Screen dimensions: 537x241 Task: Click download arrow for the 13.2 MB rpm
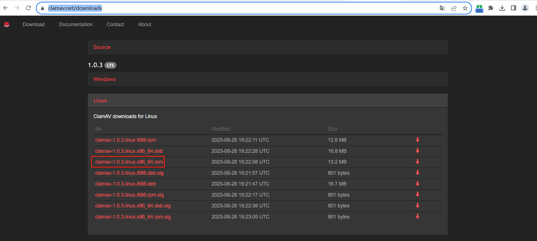tap(417, 162)
